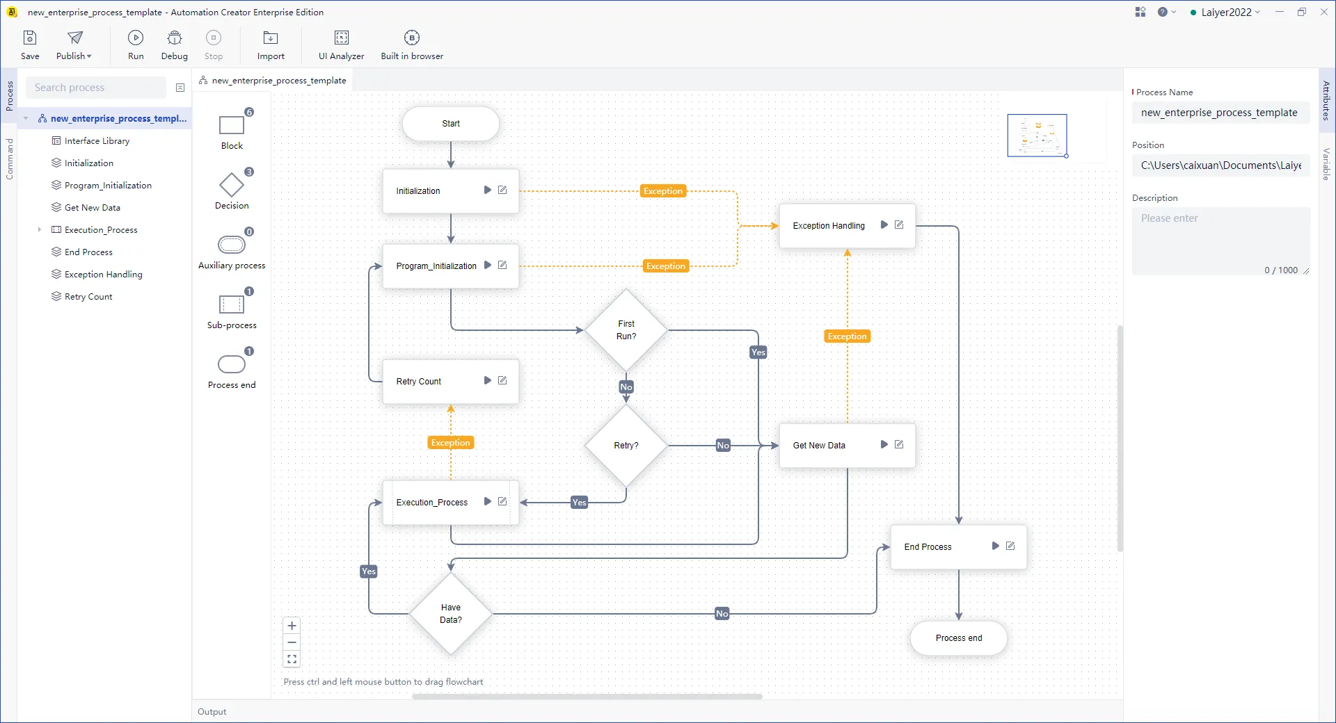Open the help menu icon
The width and height of the screenshot is (1336, 723).
pyautogui.click(x=1166, y=12)
